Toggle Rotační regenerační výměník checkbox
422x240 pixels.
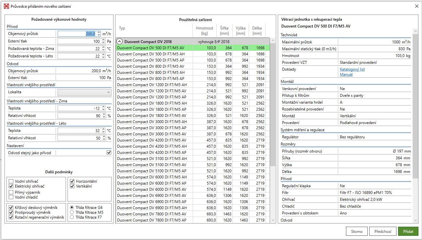pyautogui.click(x=11, y=217)
